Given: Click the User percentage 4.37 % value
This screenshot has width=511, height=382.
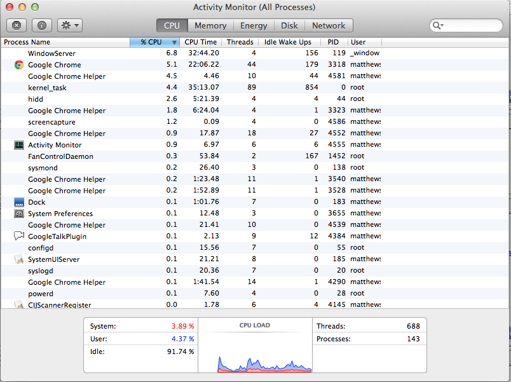Looking at the screenshot, I should (x=182, y=339).
